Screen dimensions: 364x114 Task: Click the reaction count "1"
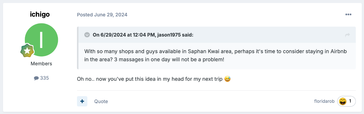[350, 101]
